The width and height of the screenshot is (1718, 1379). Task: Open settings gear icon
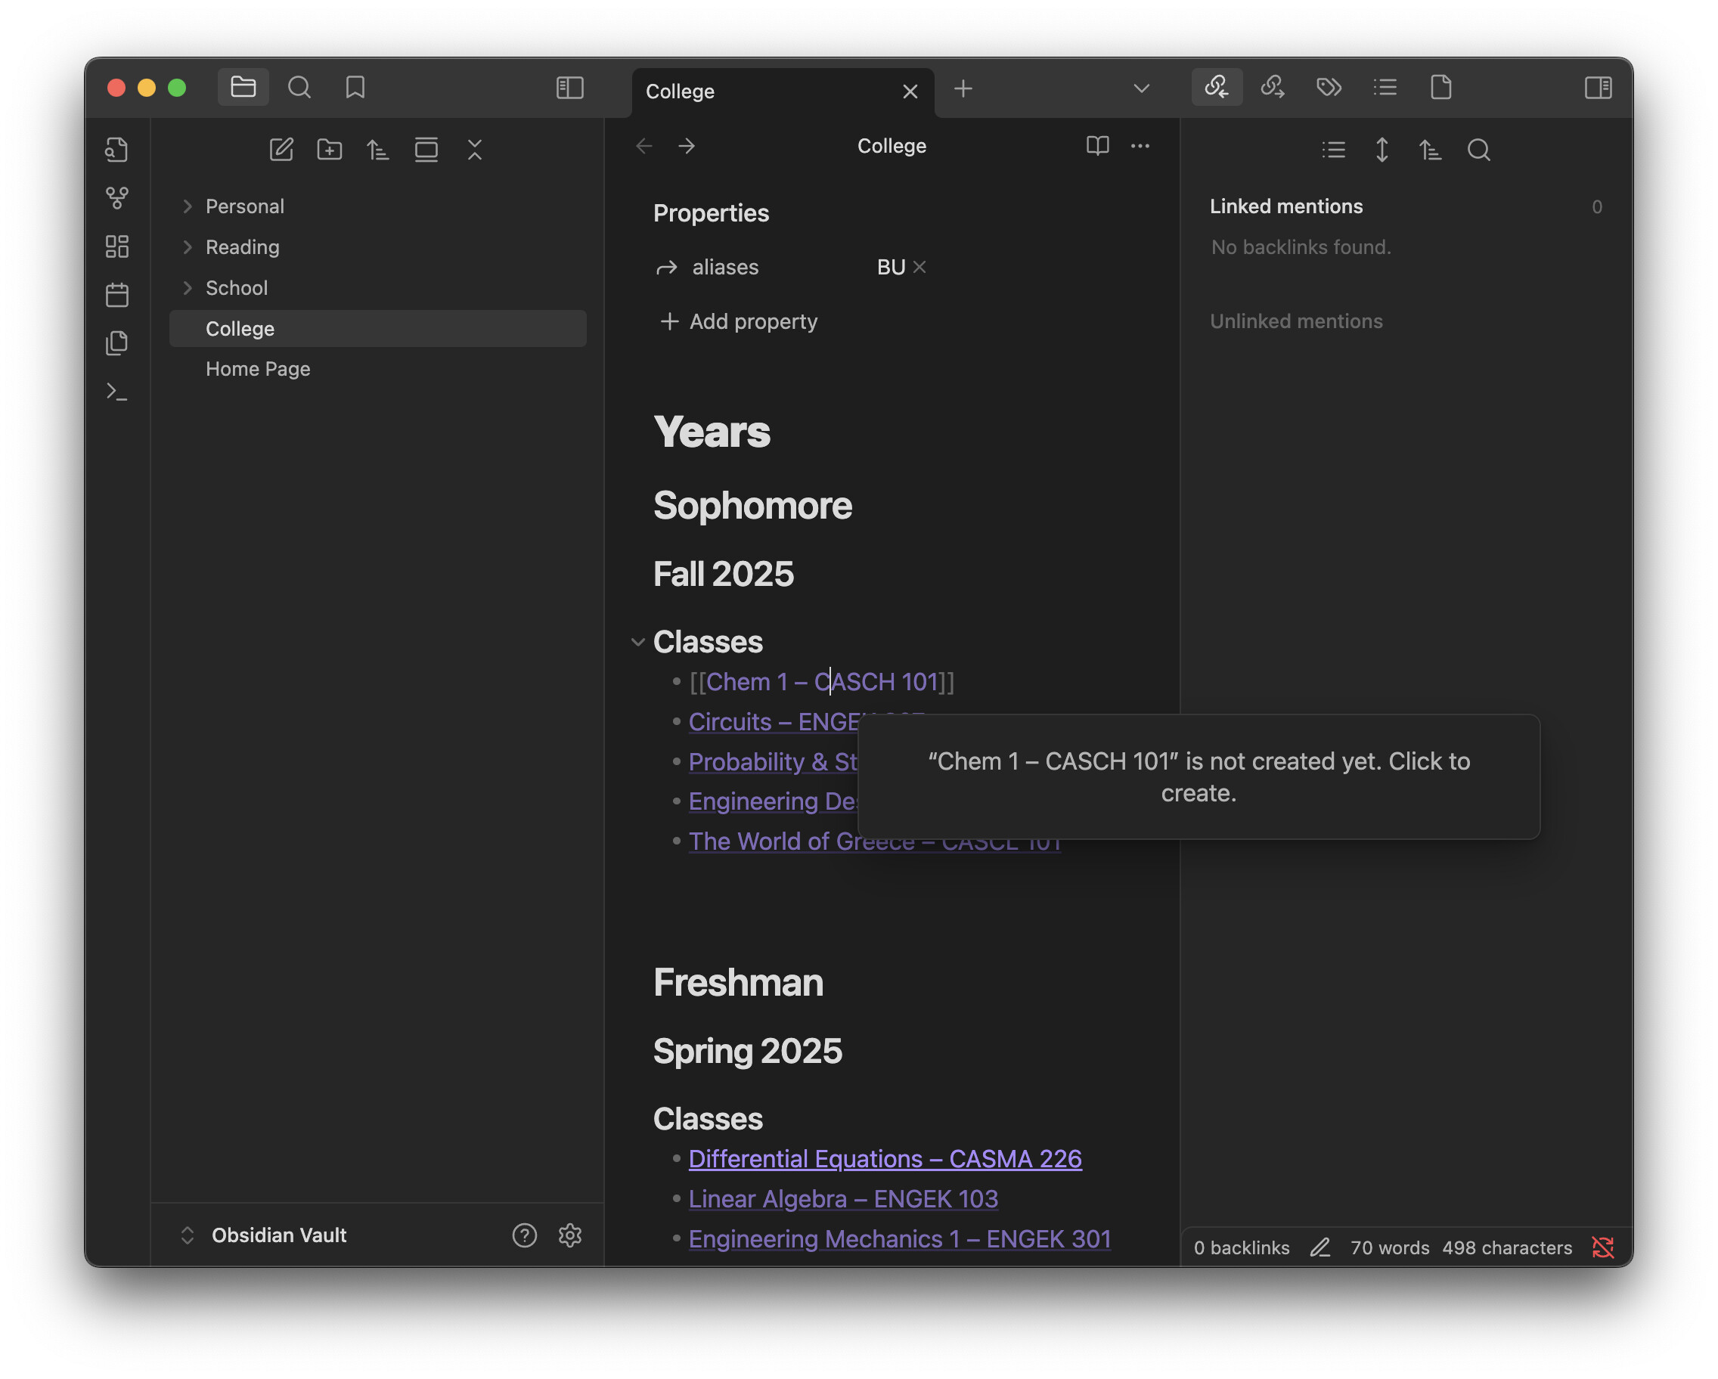pos(569,1235)
